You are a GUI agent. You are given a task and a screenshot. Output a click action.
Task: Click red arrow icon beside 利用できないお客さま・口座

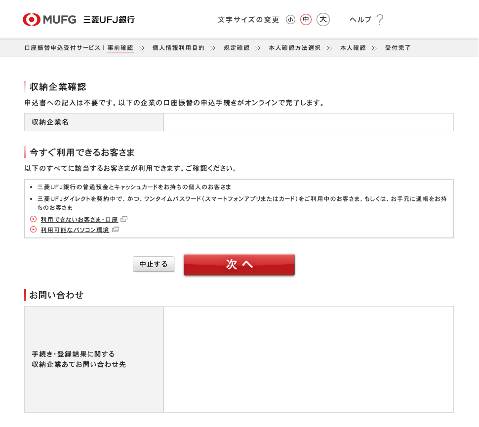tap(34, 219)
